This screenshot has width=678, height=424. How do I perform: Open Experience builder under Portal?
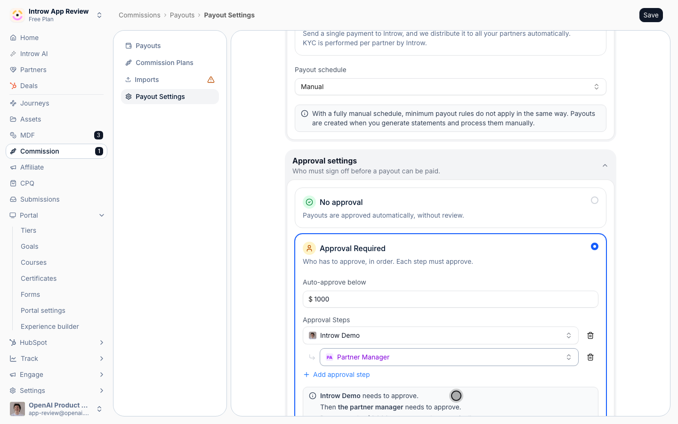point(50,326)
